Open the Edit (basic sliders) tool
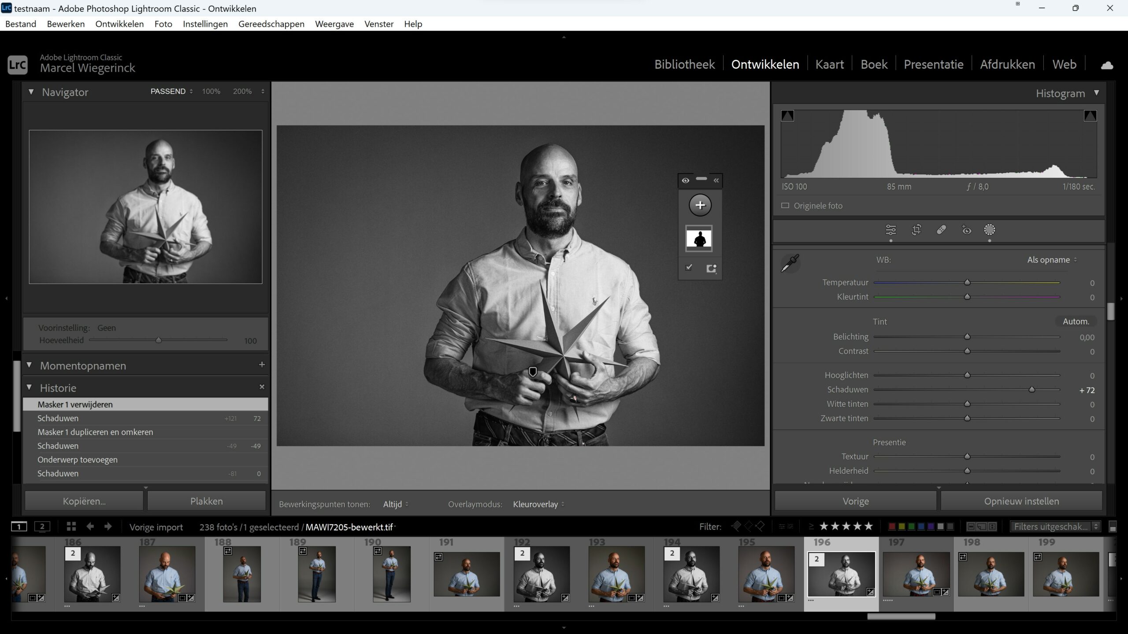1128x634 pixels. pyautogui.click(x=891, y=230)
